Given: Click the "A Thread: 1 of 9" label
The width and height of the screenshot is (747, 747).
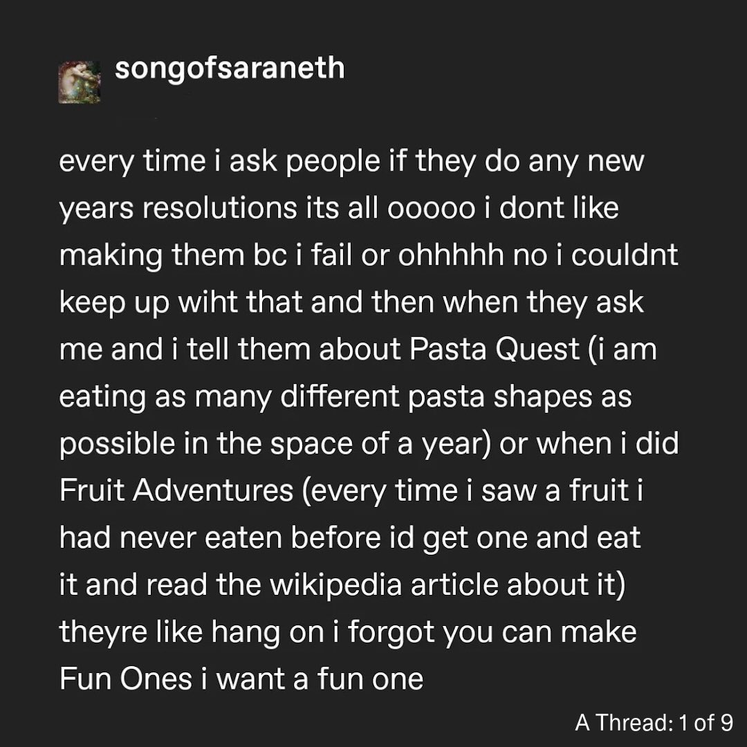Looking at the screenshot, I should point(654,723).
